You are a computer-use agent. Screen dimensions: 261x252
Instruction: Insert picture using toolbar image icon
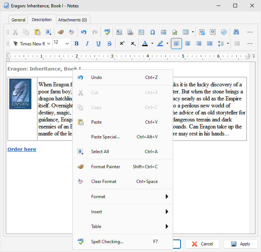point(141,32)
